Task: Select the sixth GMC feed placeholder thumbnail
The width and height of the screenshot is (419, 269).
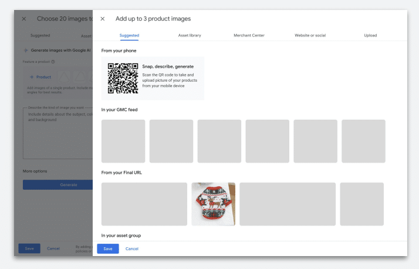Action: pos(363,141)
